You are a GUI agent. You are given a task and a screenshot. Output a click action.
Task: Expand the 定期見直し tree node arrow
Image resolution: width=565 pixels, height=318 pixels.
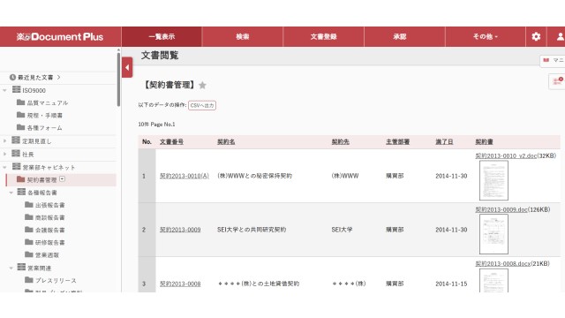pos(5,141)
